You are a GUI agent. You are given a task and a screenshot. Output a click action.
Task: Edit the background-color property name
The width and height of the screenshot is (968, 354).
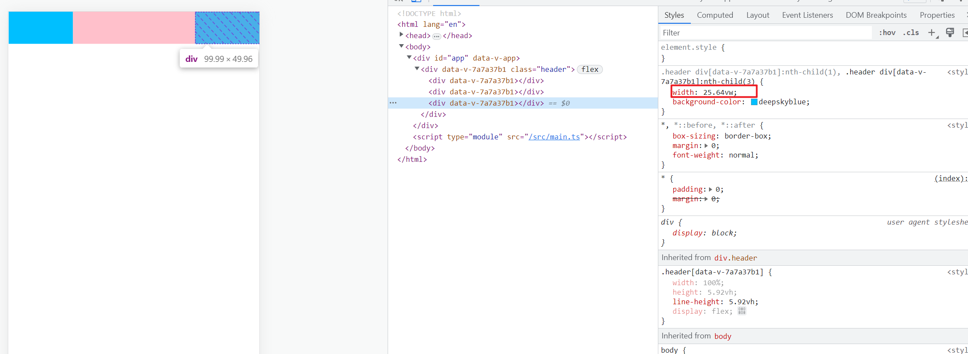point(706,102)
